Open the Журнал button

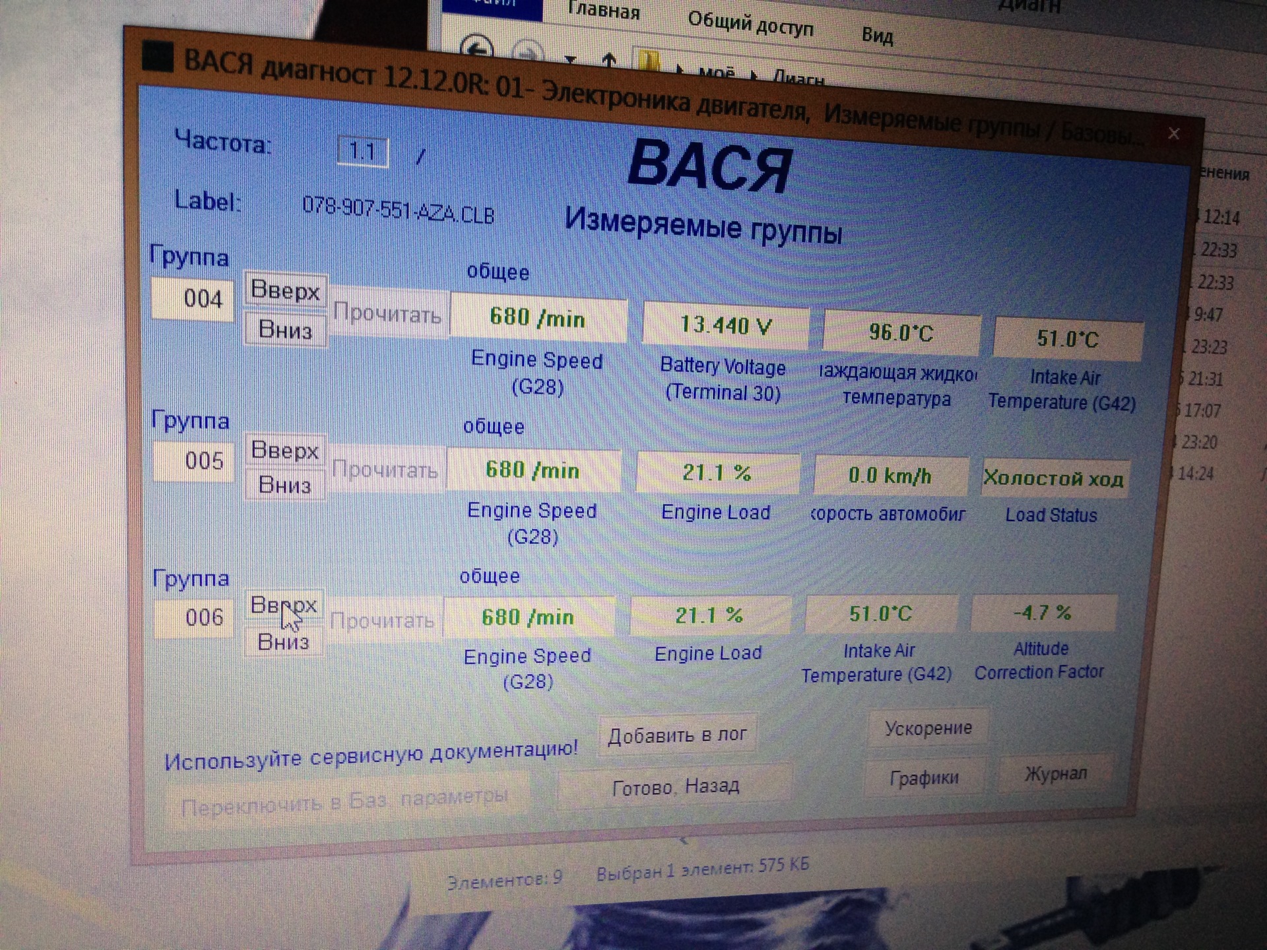(1055, 773)
